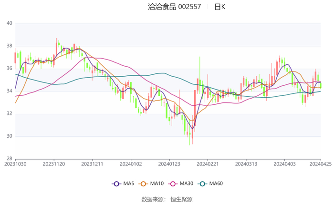The image size is (334, 203).
Task: Select the 20240425 date on the x-axis
Action: [320, 163]
